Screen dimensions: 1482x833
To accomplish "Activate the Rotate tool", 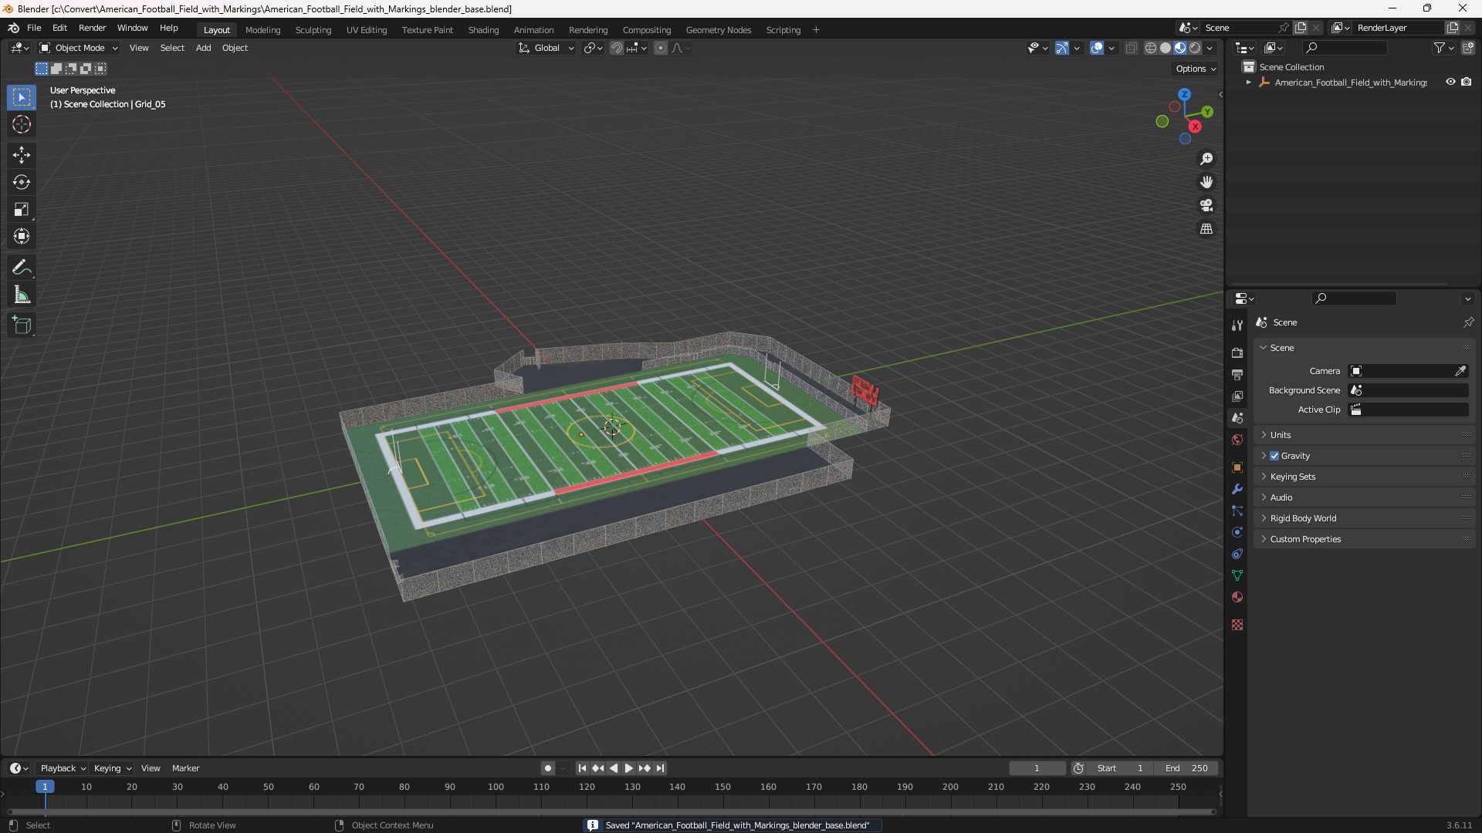I will click(22, 182).
